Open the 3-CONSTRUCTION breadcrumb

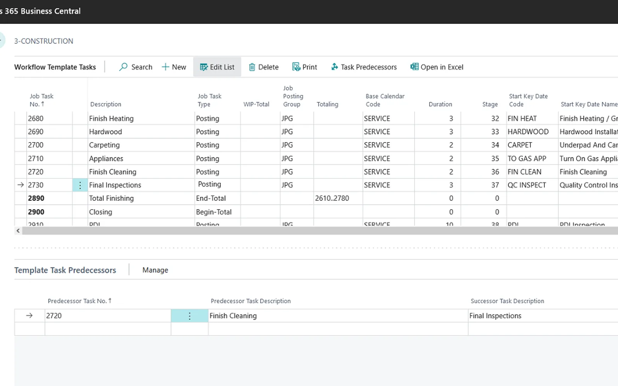(44, 41)
